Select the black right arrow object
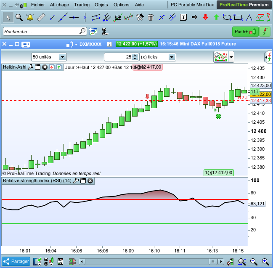The width and height of the screenshot is (273, 268). 194,17
